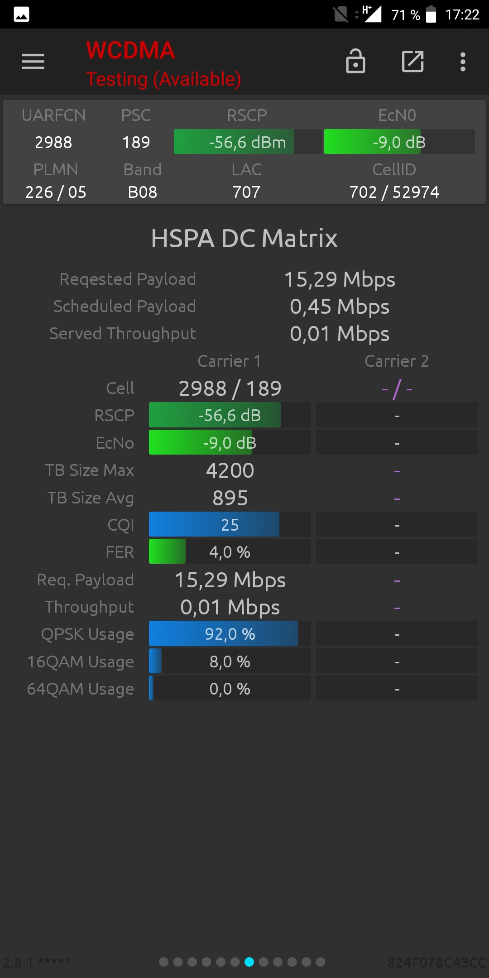The width and height of the screenshot is (489, 978).
Task: Tap the export/share square icon
Action: (413, 62)
